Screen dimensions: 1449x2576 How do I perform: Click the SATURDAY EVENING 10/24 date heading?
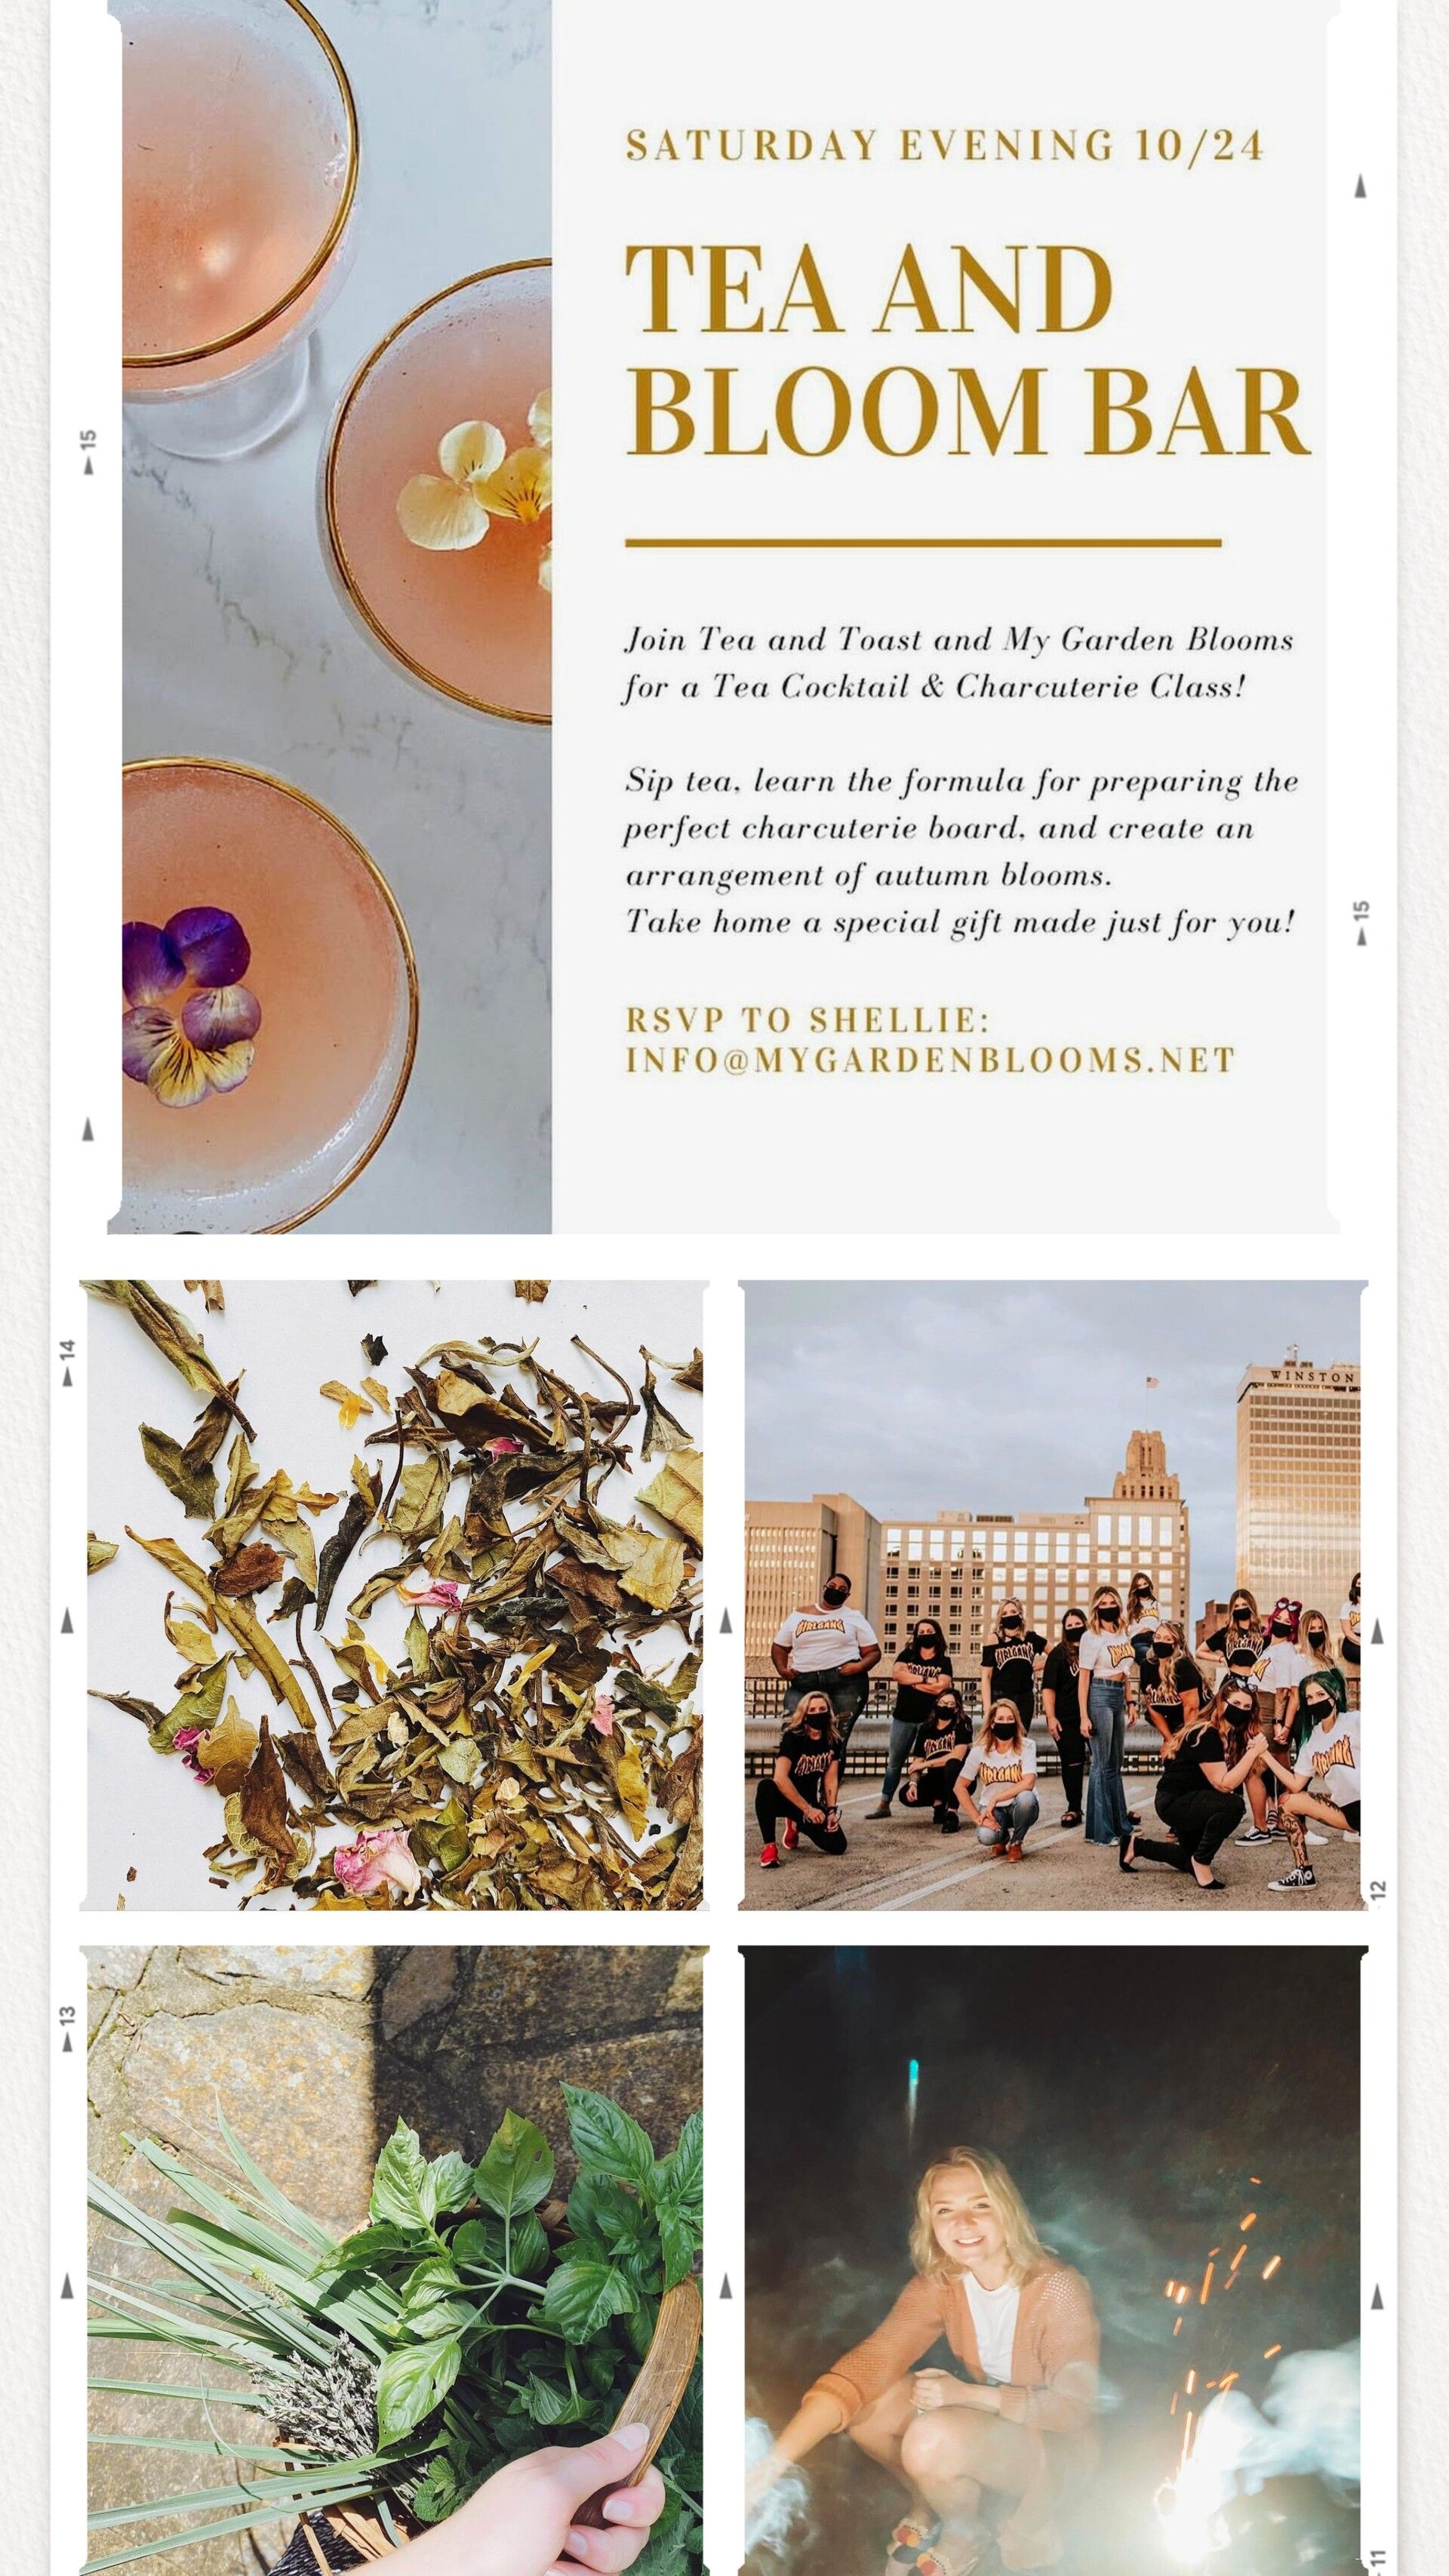point(944,145)
